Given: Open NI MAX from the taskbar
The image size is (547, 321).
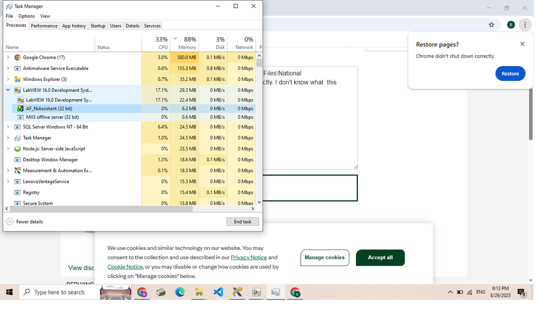Looking at the screenshot, I should pyautogui.click(x=238, y=292).
